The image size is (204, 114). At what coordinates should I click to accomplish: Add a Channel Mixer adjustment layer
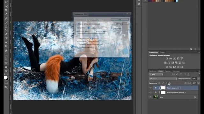(180, 63)
